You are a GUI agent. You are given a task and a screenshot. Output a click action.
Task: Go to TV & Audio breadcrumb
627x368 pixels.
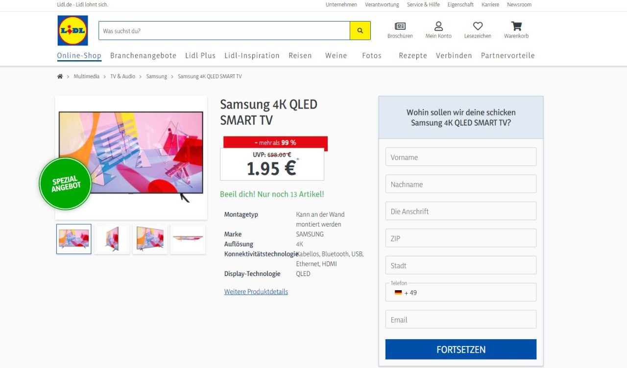(x=123, y=76)
